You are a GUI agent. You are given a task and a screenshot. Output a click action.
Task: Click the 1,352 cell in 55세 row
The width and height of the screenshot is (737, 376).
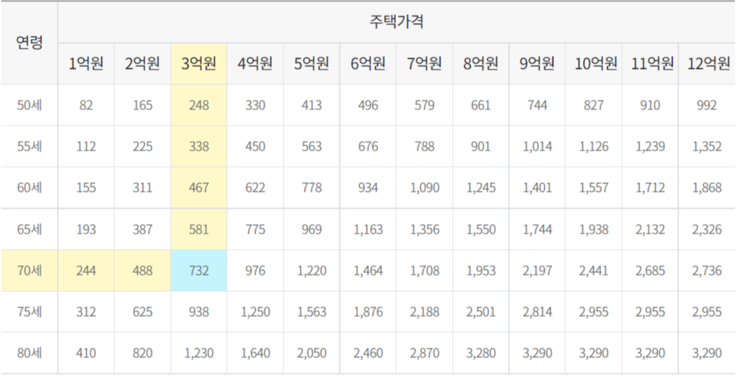pos(707,146)
